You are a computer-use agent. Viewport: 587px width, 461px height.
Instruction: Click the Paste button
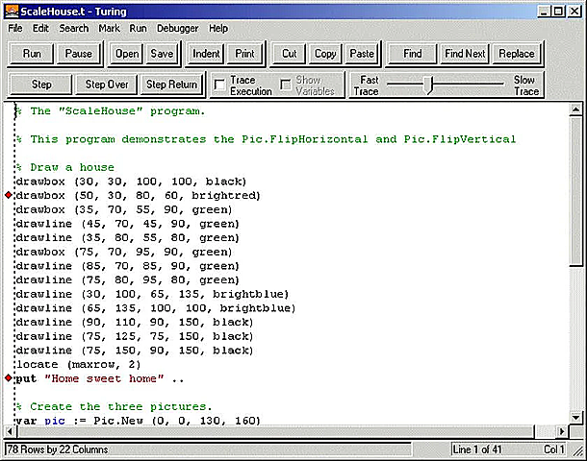click(362, 54)
